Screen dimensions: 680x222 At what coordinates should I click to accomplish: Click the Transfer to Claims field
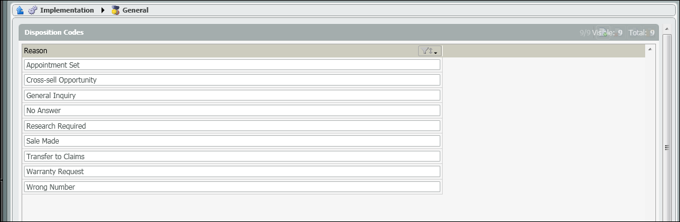click(x=232, y=156)
